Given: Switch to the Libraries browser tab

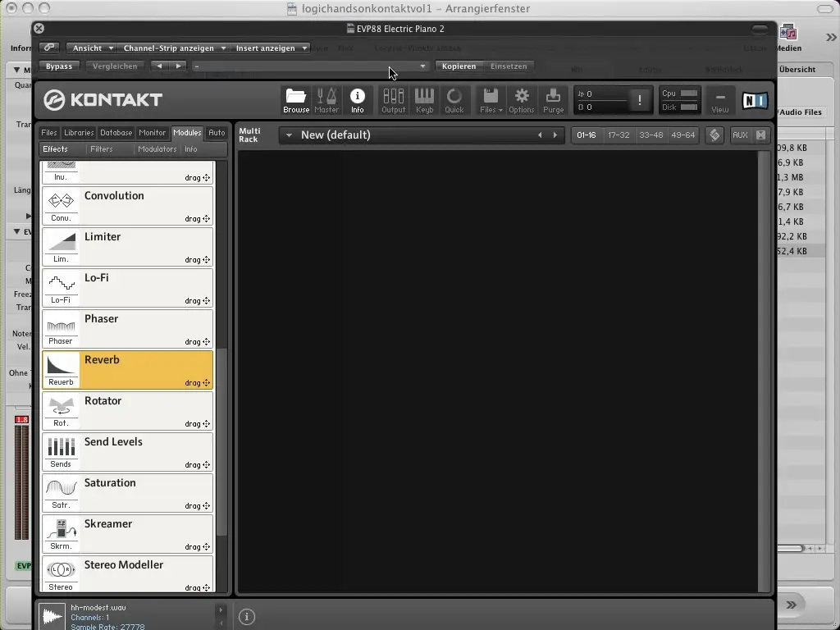Looking at the screenshot, I should coord(79,132).
